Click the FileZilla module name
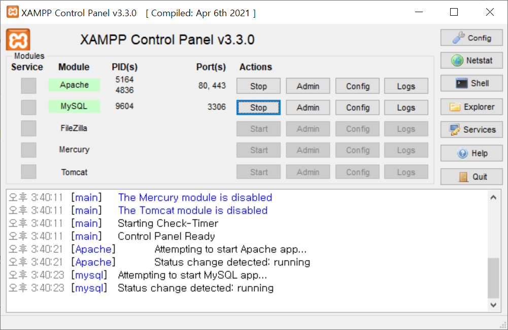 pos(74,128)
